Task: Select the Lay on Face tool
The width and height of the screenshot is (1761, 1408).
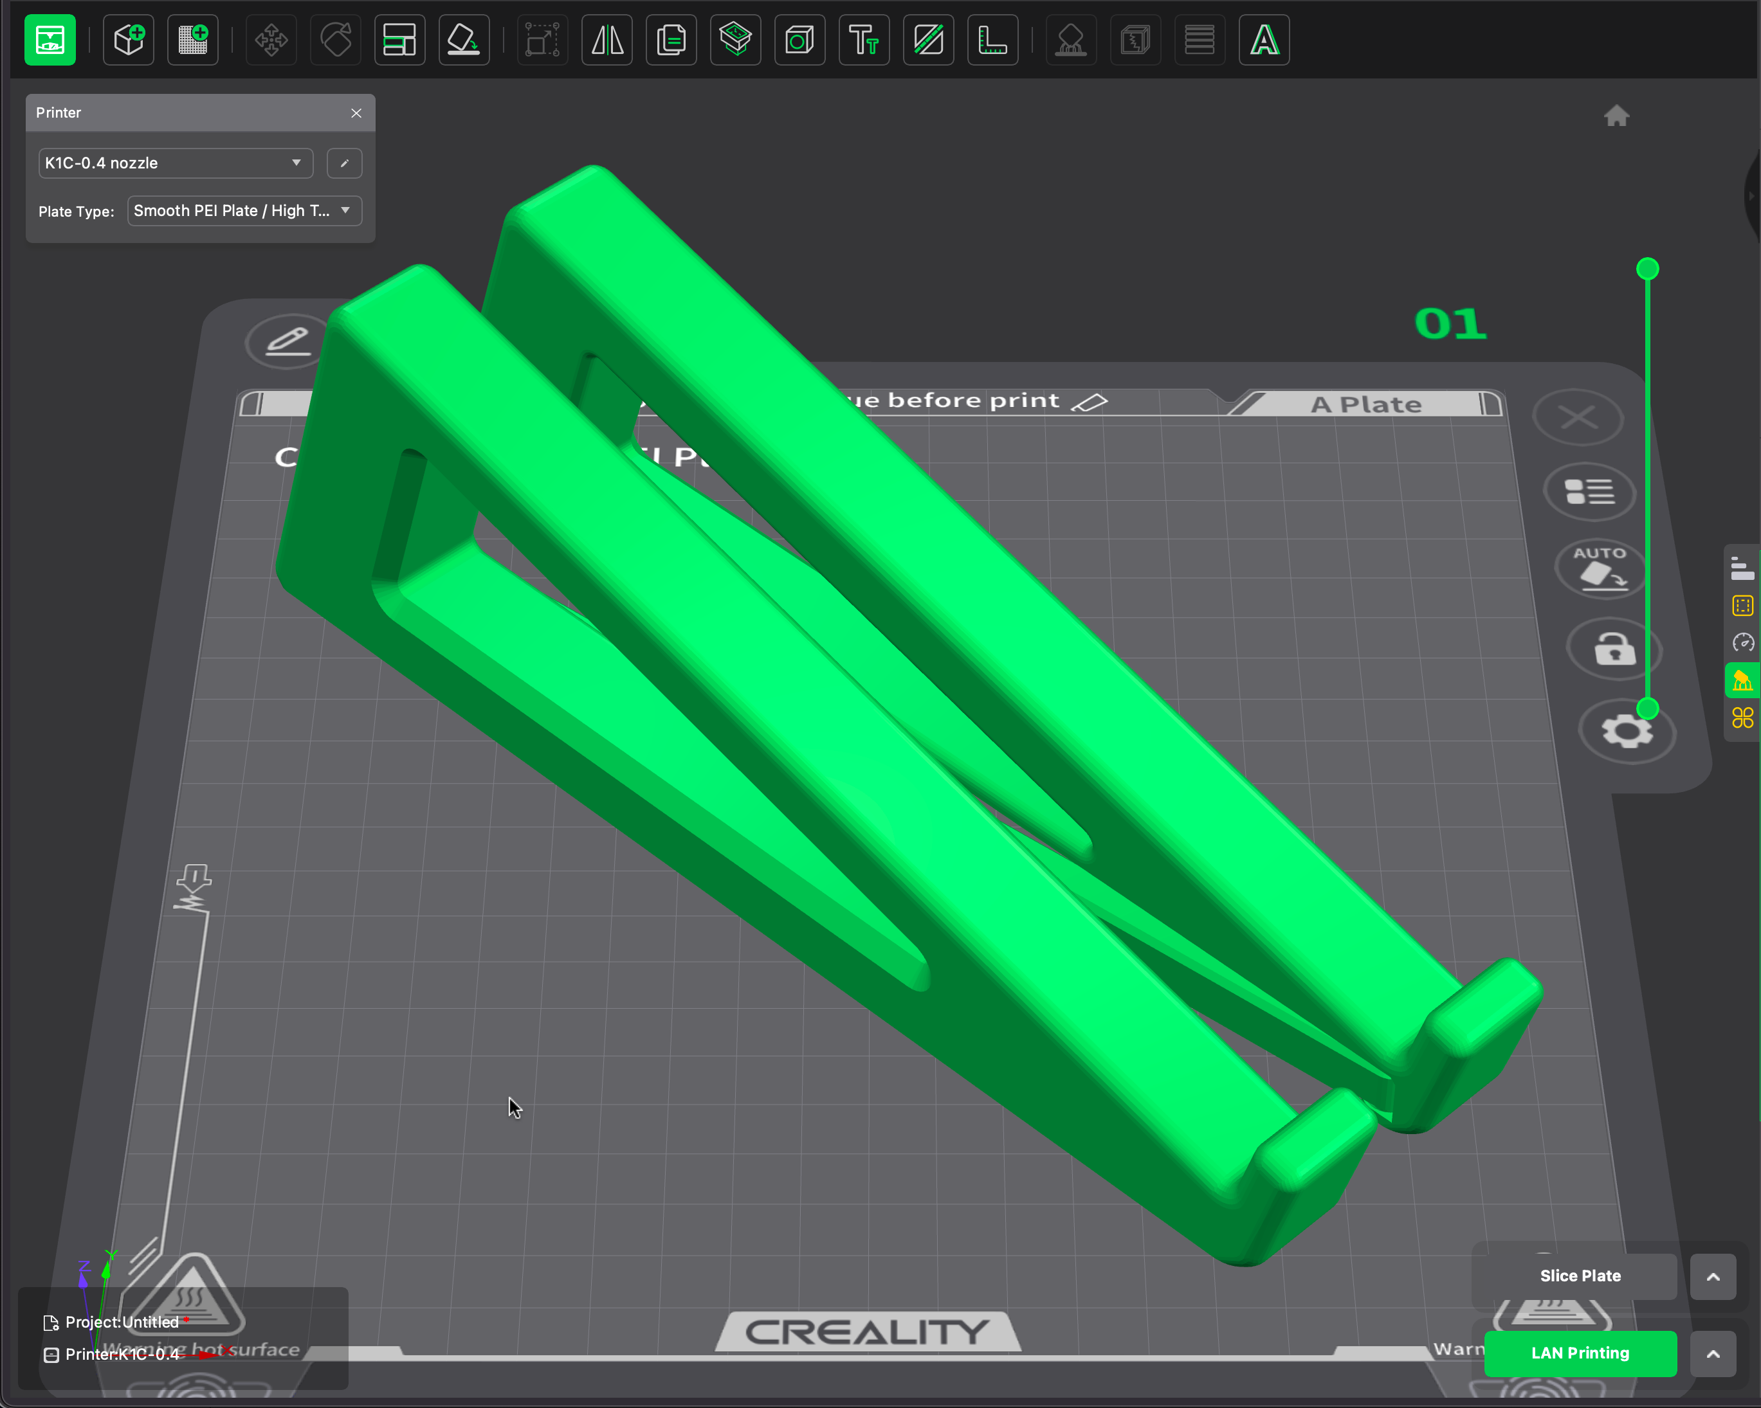Action: coord(464,39)
